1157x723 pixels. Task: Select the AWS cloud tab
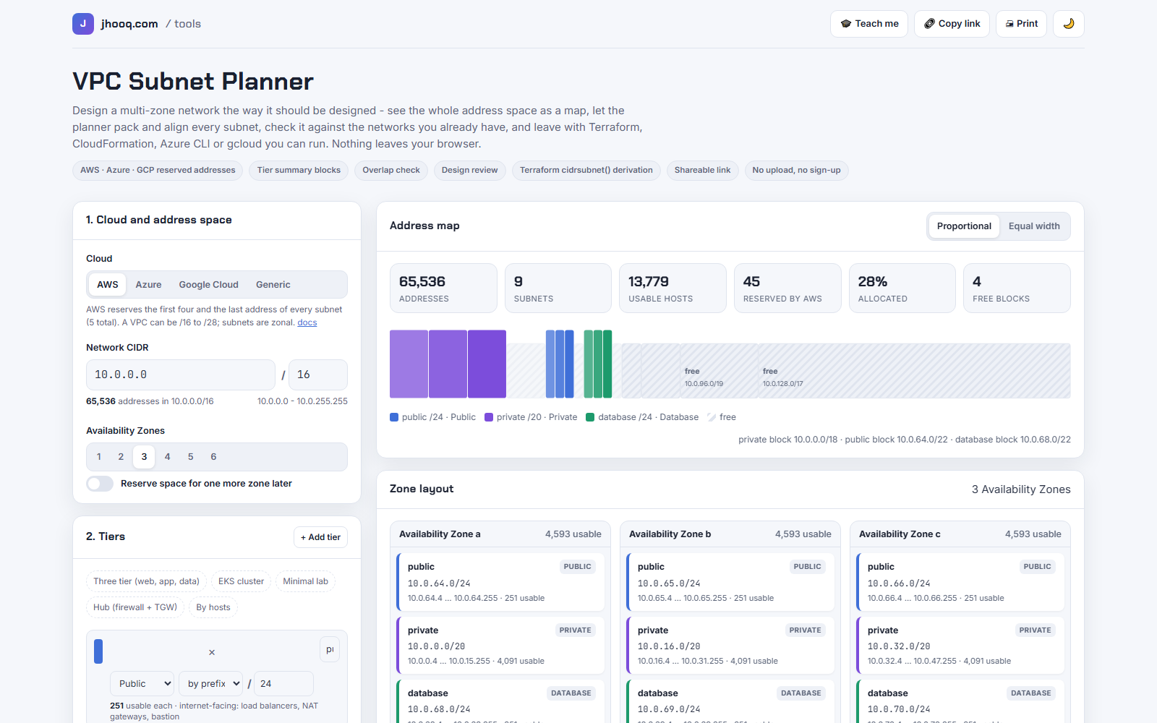(x=108, y=285)
